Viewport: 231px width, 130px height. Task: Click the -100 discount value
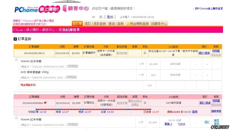[149, 85]
